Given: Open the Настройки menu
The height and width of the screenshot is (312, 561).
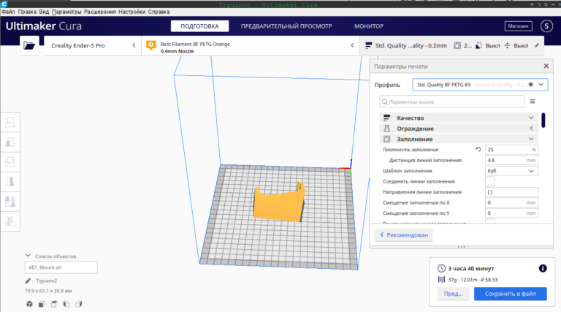Looking at the screenshot, I should 132,12.
